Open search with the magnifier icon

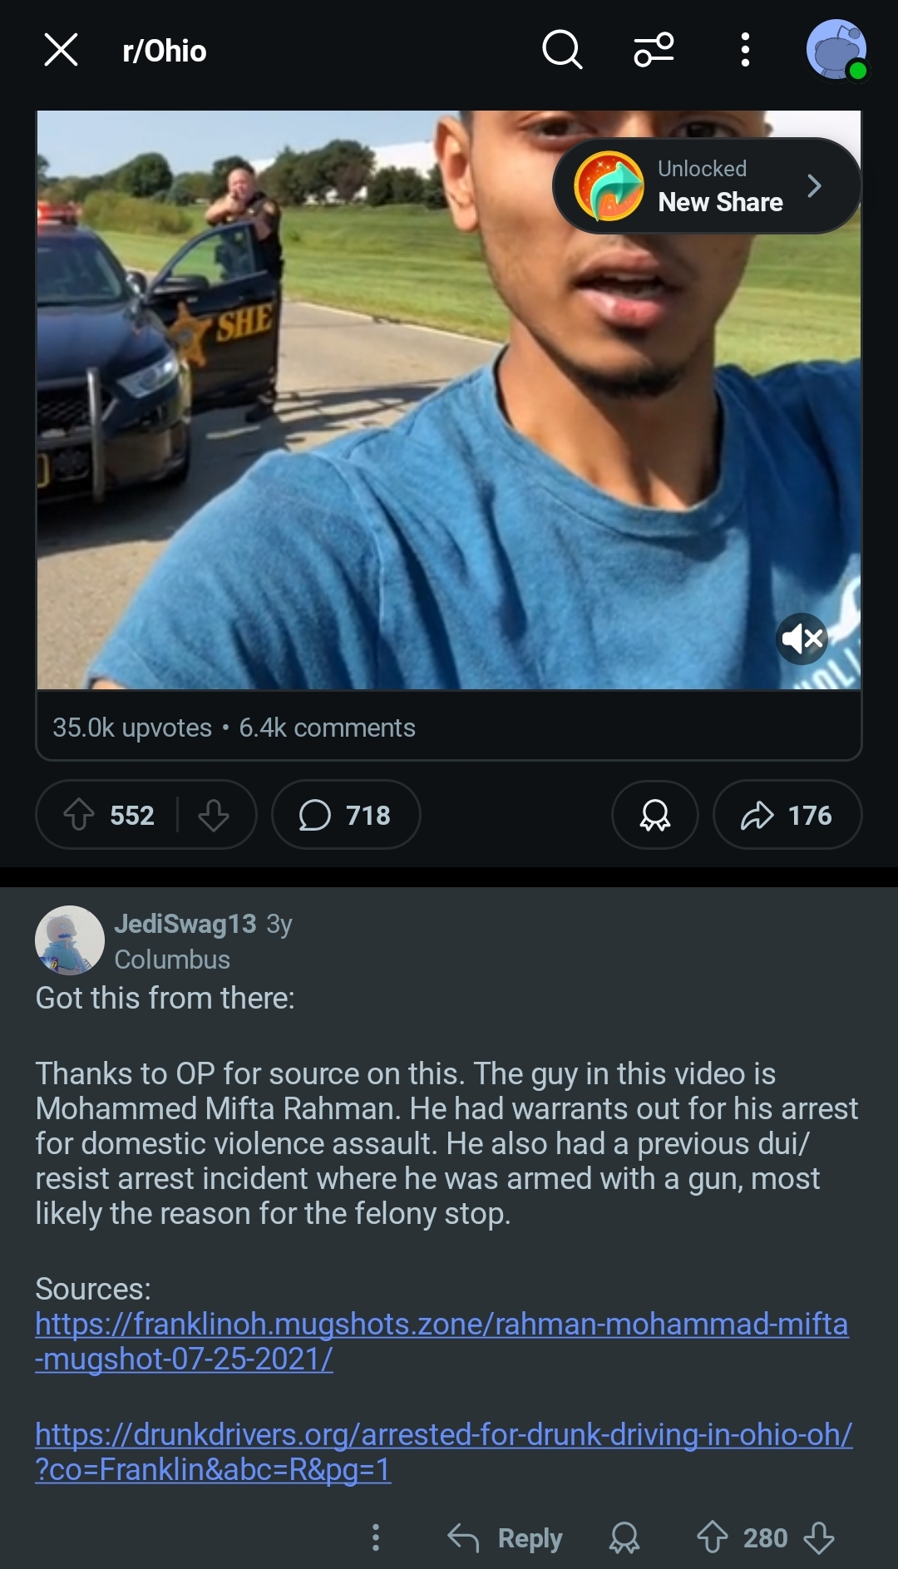pos(562,50)
